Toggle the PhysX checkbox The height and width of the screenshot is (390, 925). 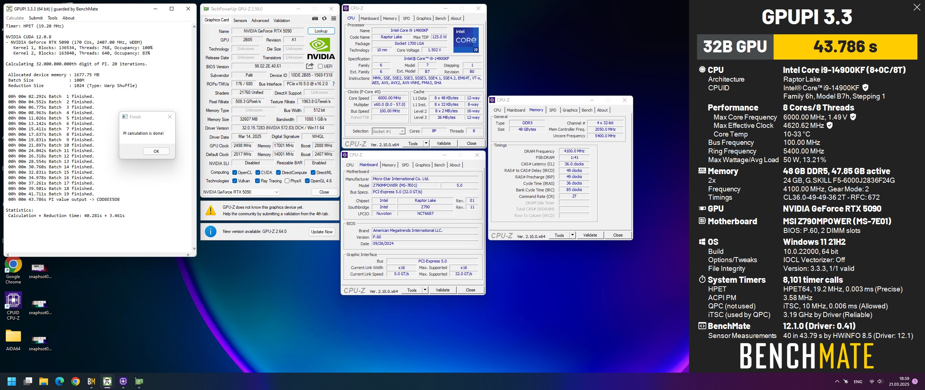[x=287, y=181]
